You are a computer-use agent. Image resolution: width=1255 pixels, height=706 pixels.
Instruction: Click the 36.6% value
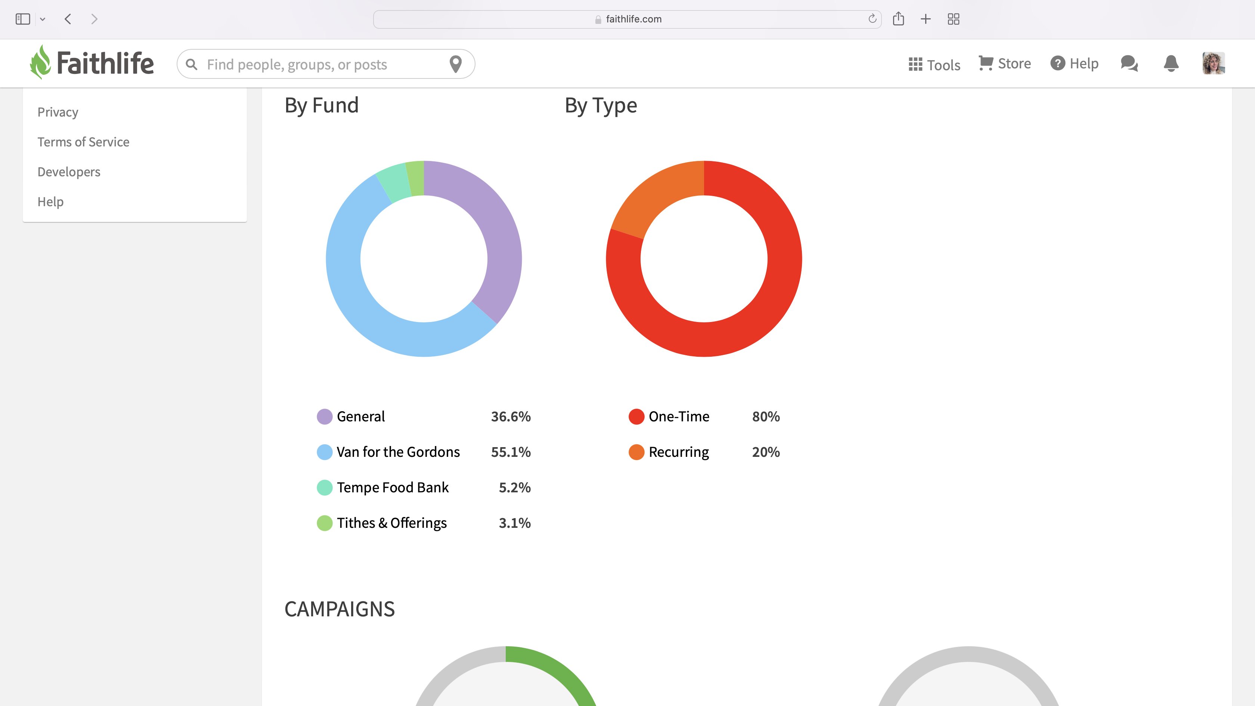511,417
